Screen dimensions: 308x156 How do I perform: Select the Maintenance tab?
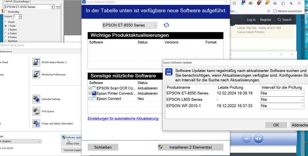coord(6,51)
